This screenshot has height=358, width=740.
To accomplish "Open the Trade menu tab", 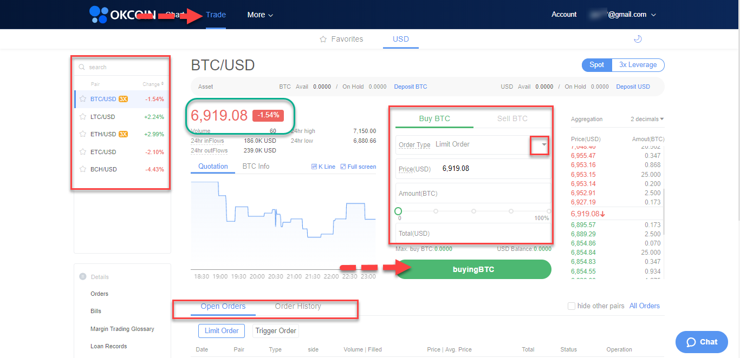I will point(216,15).
